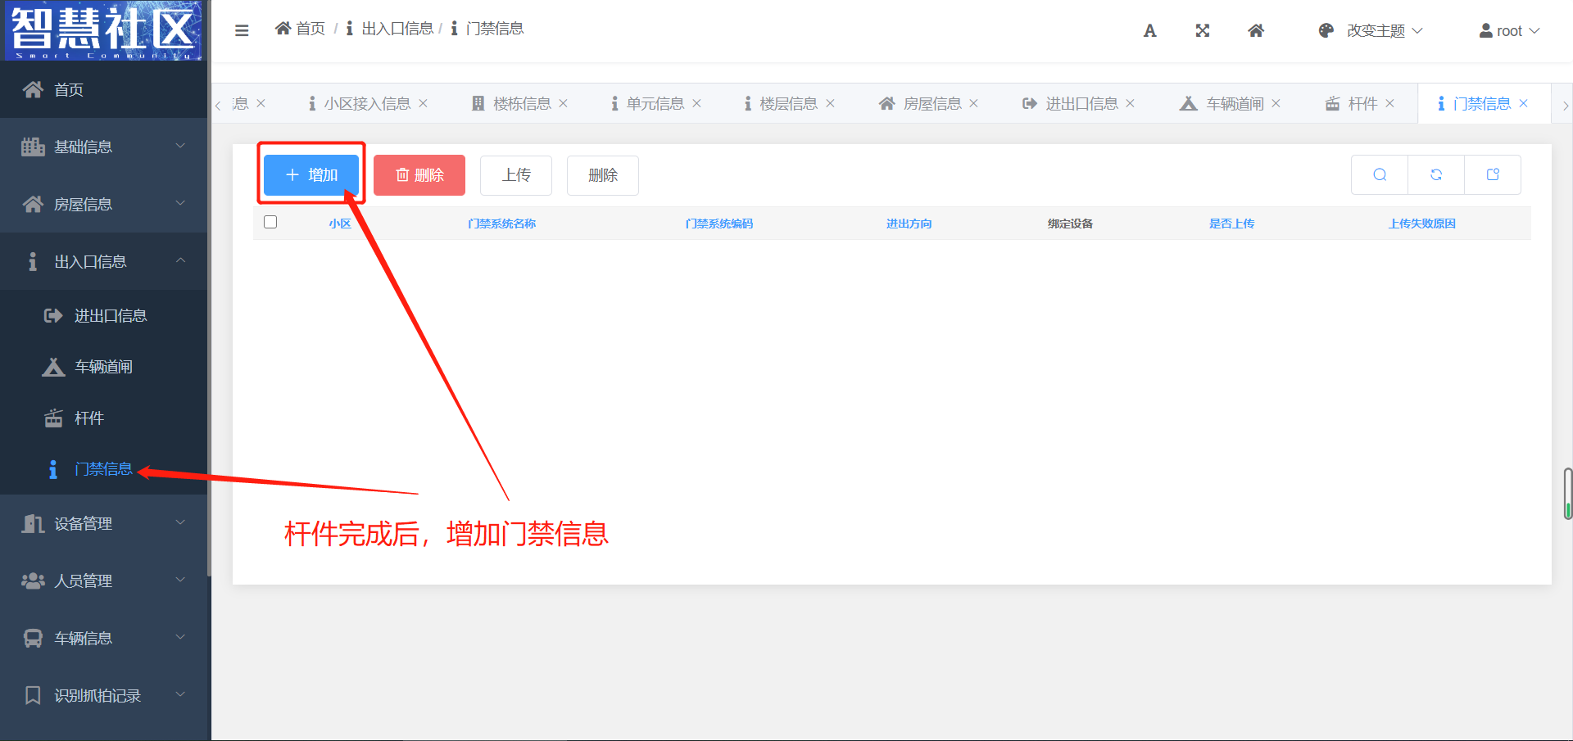
Task: Click the blue 增加 button
Action: coord(311,174)
